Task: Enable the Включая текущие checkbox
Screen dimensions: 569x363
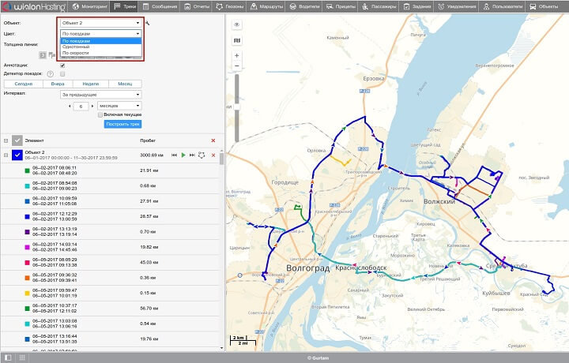Action: pyautogui.click(x=100, y=114)
